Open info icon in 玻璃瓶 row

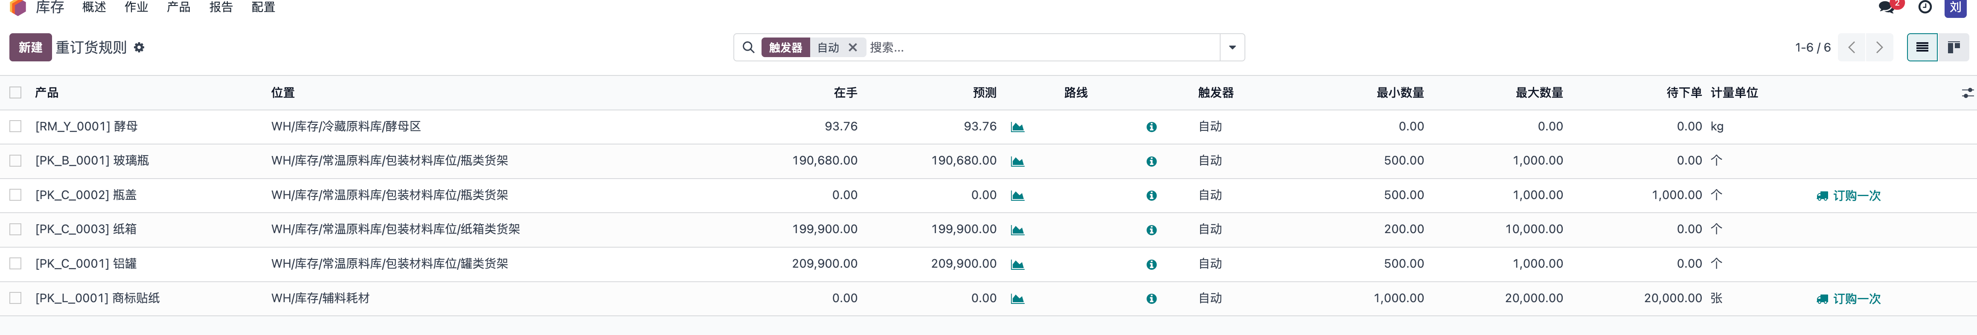tap(1151, 162)
